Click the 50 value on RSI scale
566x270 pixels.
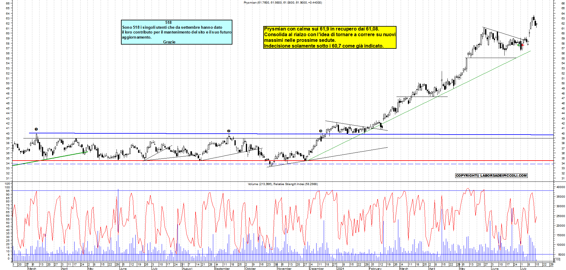click(7, 223)
